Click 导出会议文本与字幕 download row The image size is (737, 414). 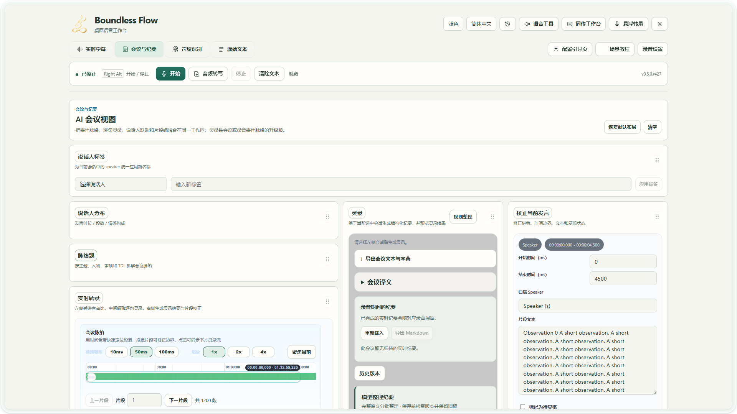point(425,259)
